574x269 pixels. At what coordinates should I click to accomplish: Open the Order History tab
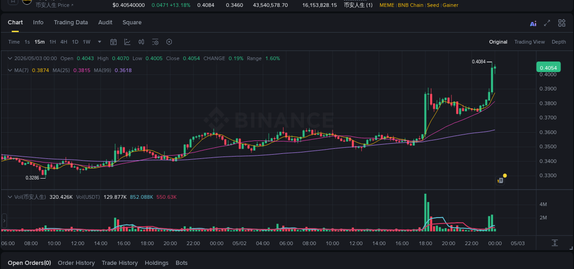click(x=76, y=263)
